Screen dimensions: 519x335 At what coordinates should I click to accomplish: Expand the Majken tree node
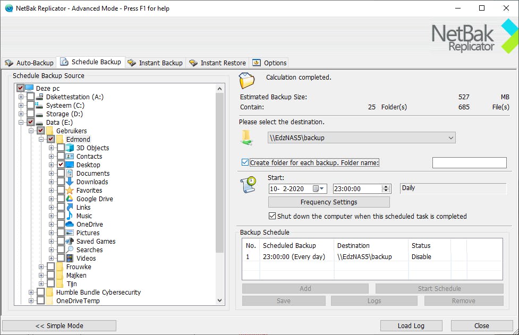click(41, 275)
